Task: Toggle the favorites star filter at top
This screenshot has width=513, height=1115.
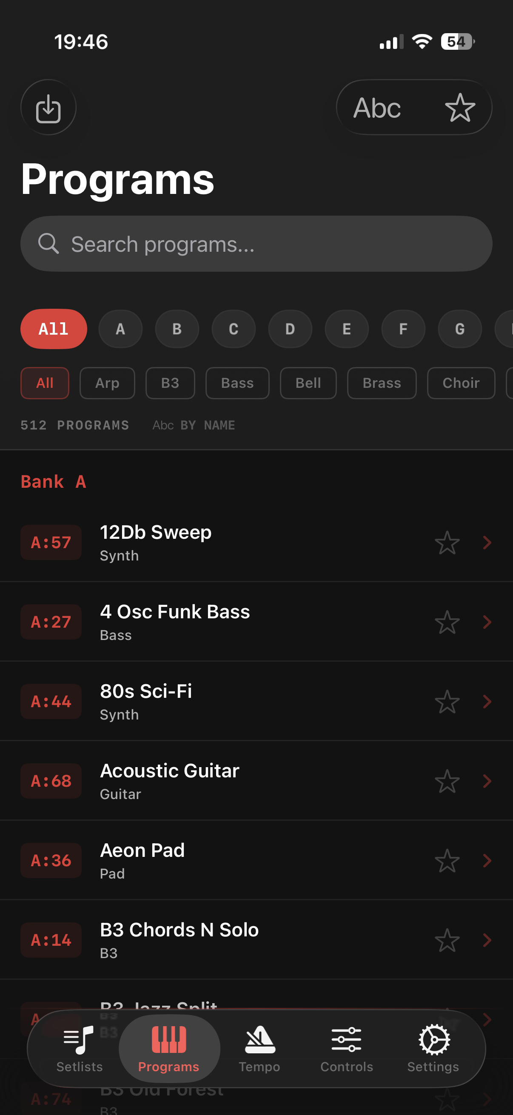Action: coord(459,107)
